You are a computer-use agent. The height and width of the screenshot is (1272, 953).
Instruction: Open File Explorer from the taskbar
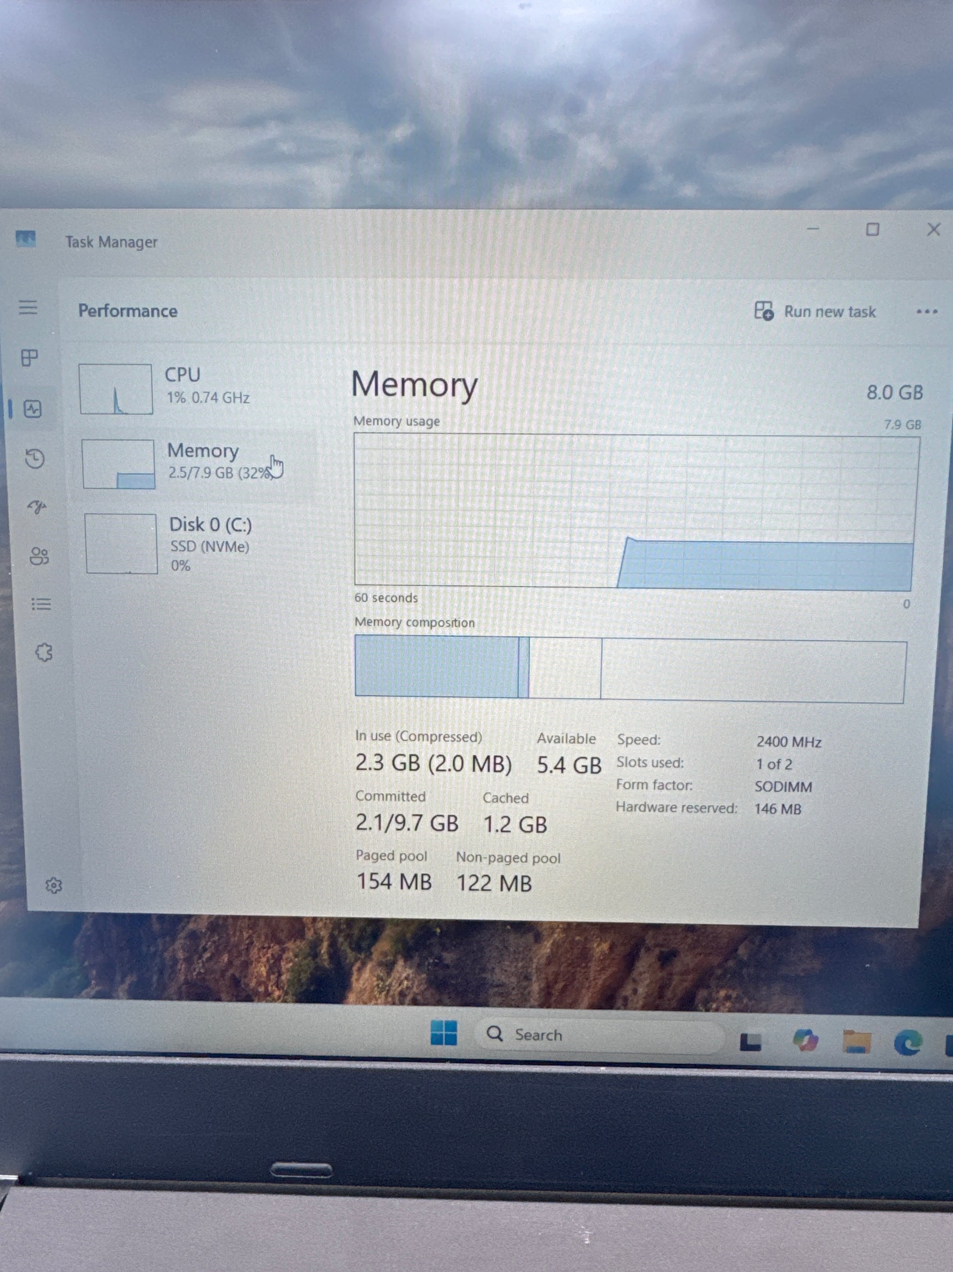(857, 1042)
